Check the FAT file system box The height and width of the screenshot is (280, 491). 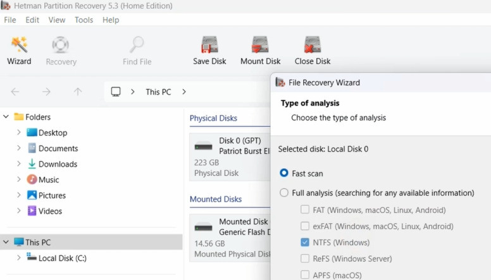(x=305, y=209)
